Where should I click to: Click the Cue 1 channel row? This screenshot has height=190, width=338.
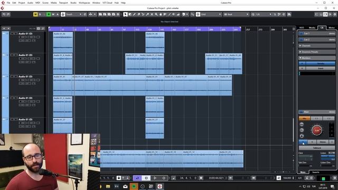(317, 33)
